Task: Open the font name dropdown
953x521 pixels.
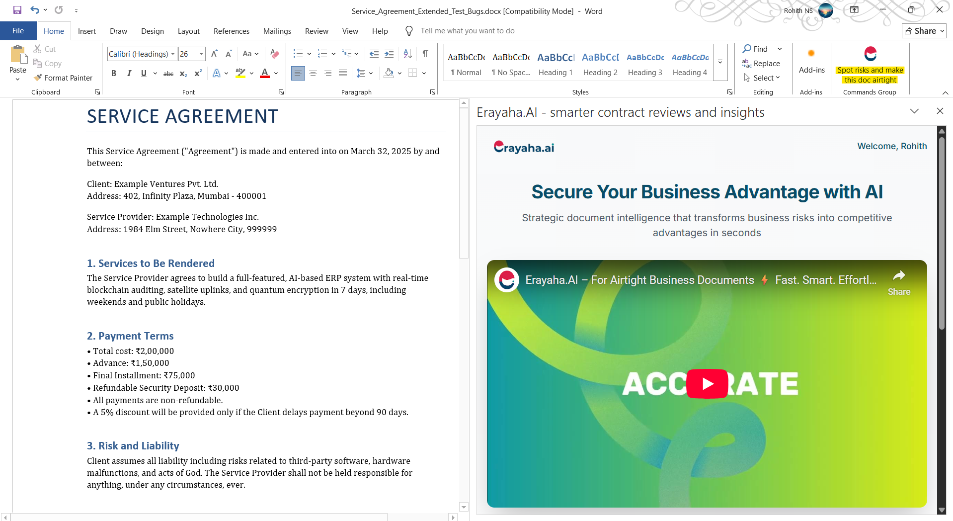Action: (173, 54)
